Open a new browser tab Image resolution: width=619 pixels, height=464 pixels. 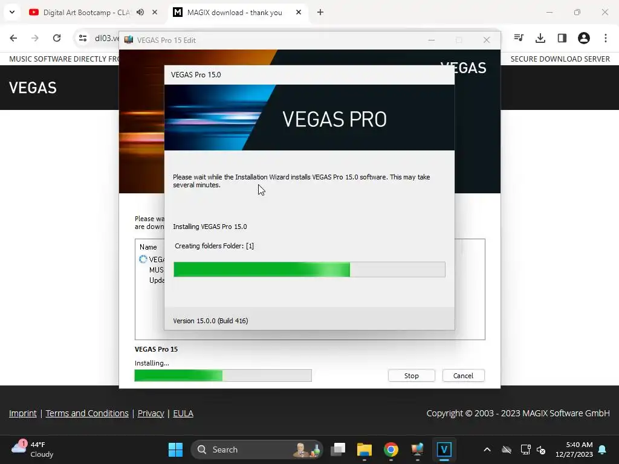tap(320, 12)
